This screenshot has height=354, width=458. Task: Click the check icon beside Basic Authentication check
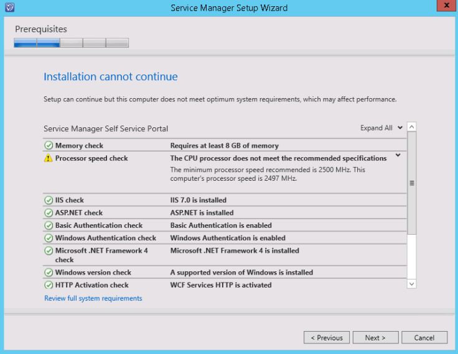tap(49, 225)
